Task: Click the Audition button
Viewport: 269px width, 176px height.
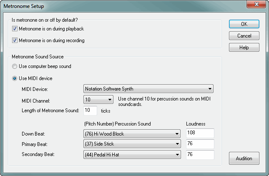Action: pos(244,158)
